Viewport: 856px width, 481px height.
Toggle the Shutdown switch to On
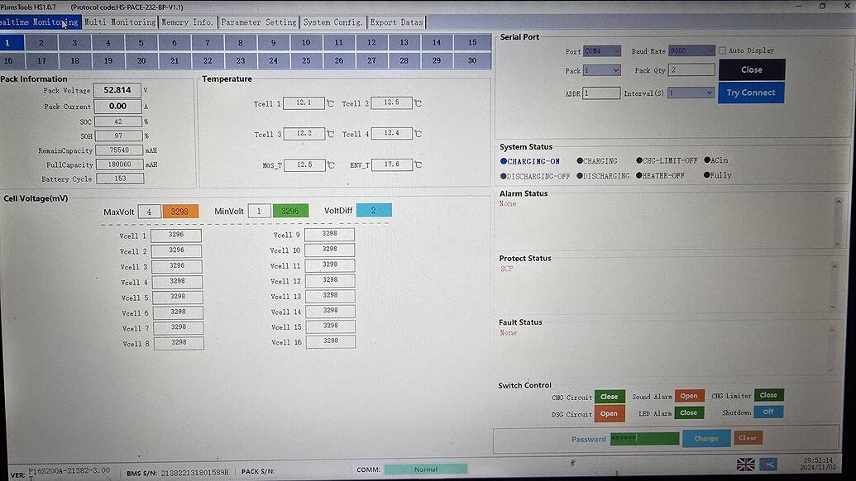(x=768, y=412)
